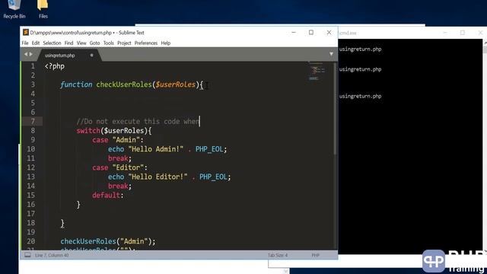Click "Hello Admin!" string on line 10
Screen dimensions: 487x274
155,149
